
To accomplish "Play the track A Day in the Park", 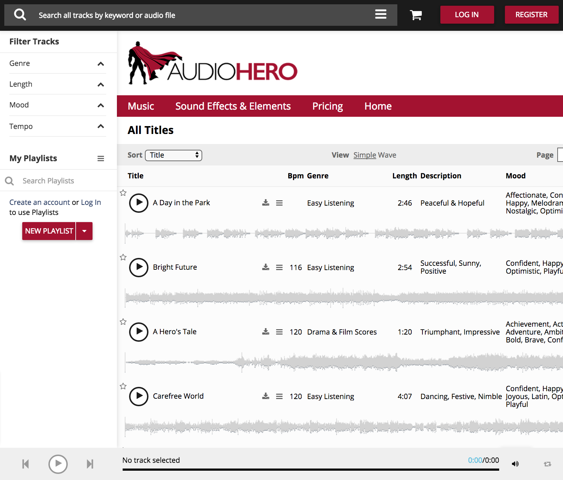I will 139,203.
